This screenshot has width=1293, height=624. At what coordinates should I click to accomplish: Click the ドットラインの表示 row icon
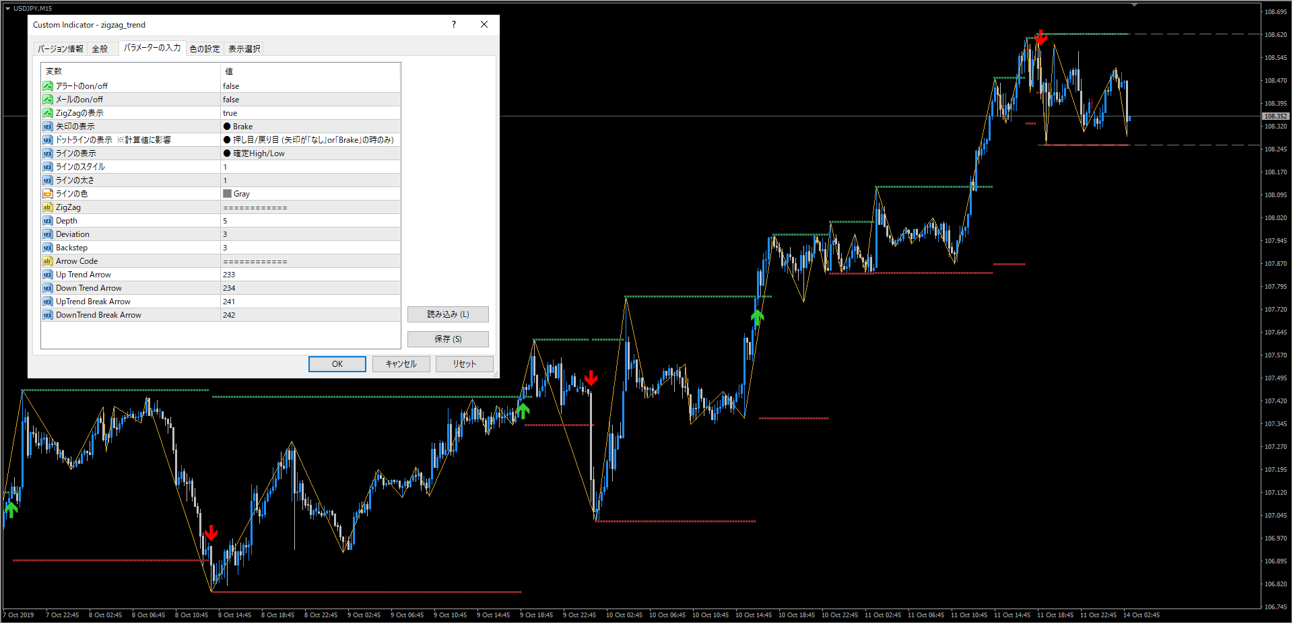click(48, 140)
